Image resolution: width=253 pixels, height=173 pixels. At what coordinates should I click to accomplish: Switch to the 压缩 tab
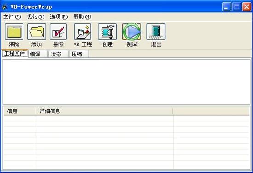click(x=79, y=54)
